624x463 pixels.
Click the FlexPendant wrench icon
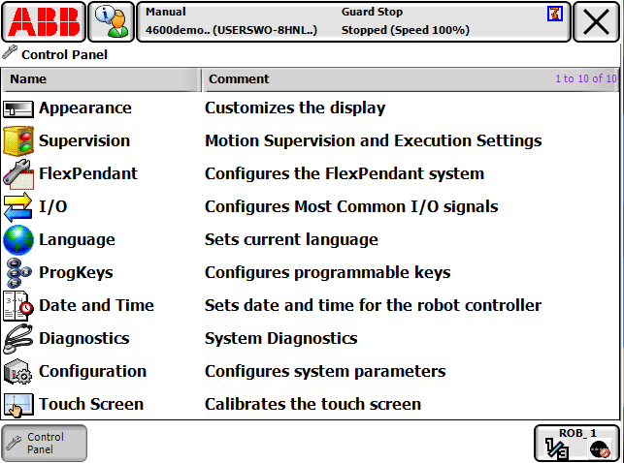[x=18, y=174]
